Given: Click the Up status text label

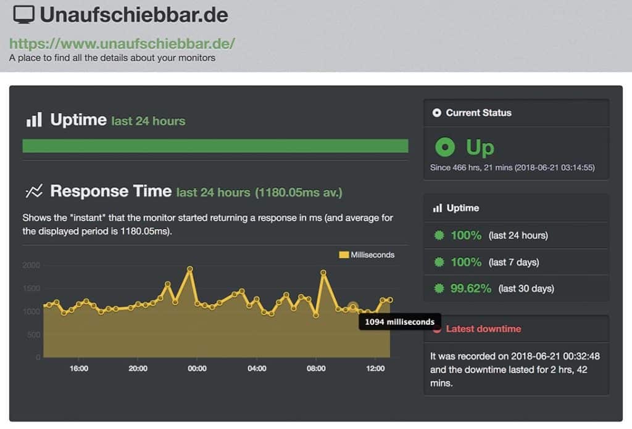Looking at the screenshot, I should click(480, 147).
